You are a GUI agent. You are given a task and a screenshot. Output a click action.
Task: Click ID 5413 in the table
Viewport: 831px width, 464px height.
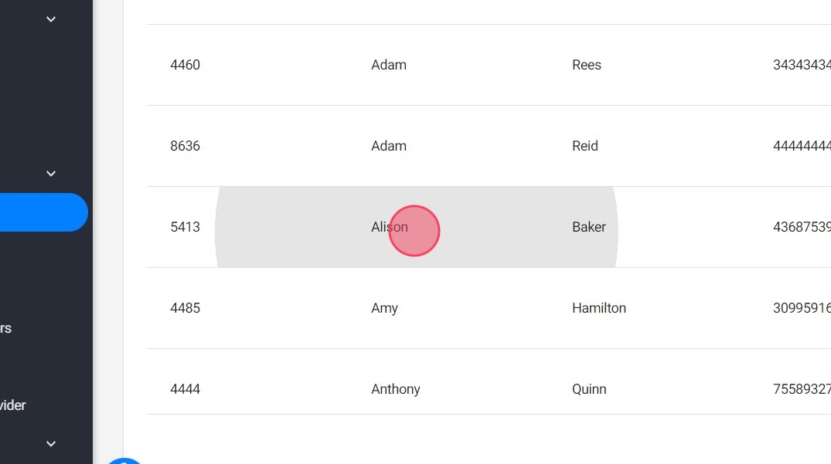click(185, 227)
